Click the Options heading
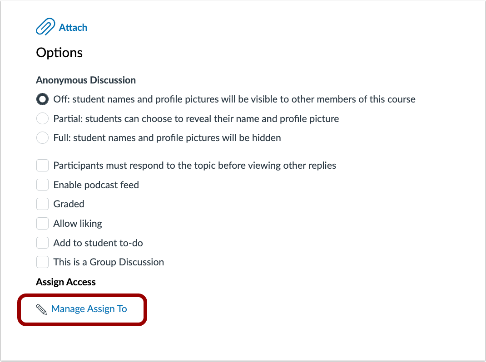This screenshot has height=362, width=486. pyautogui.click(x=59, y=53)
